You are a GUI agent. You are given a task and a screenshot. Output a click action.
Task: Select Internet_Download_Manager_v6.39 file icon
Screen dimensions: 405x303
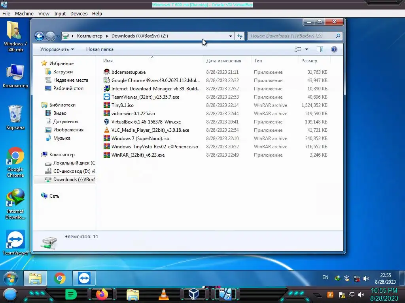[x=107, y=89]
